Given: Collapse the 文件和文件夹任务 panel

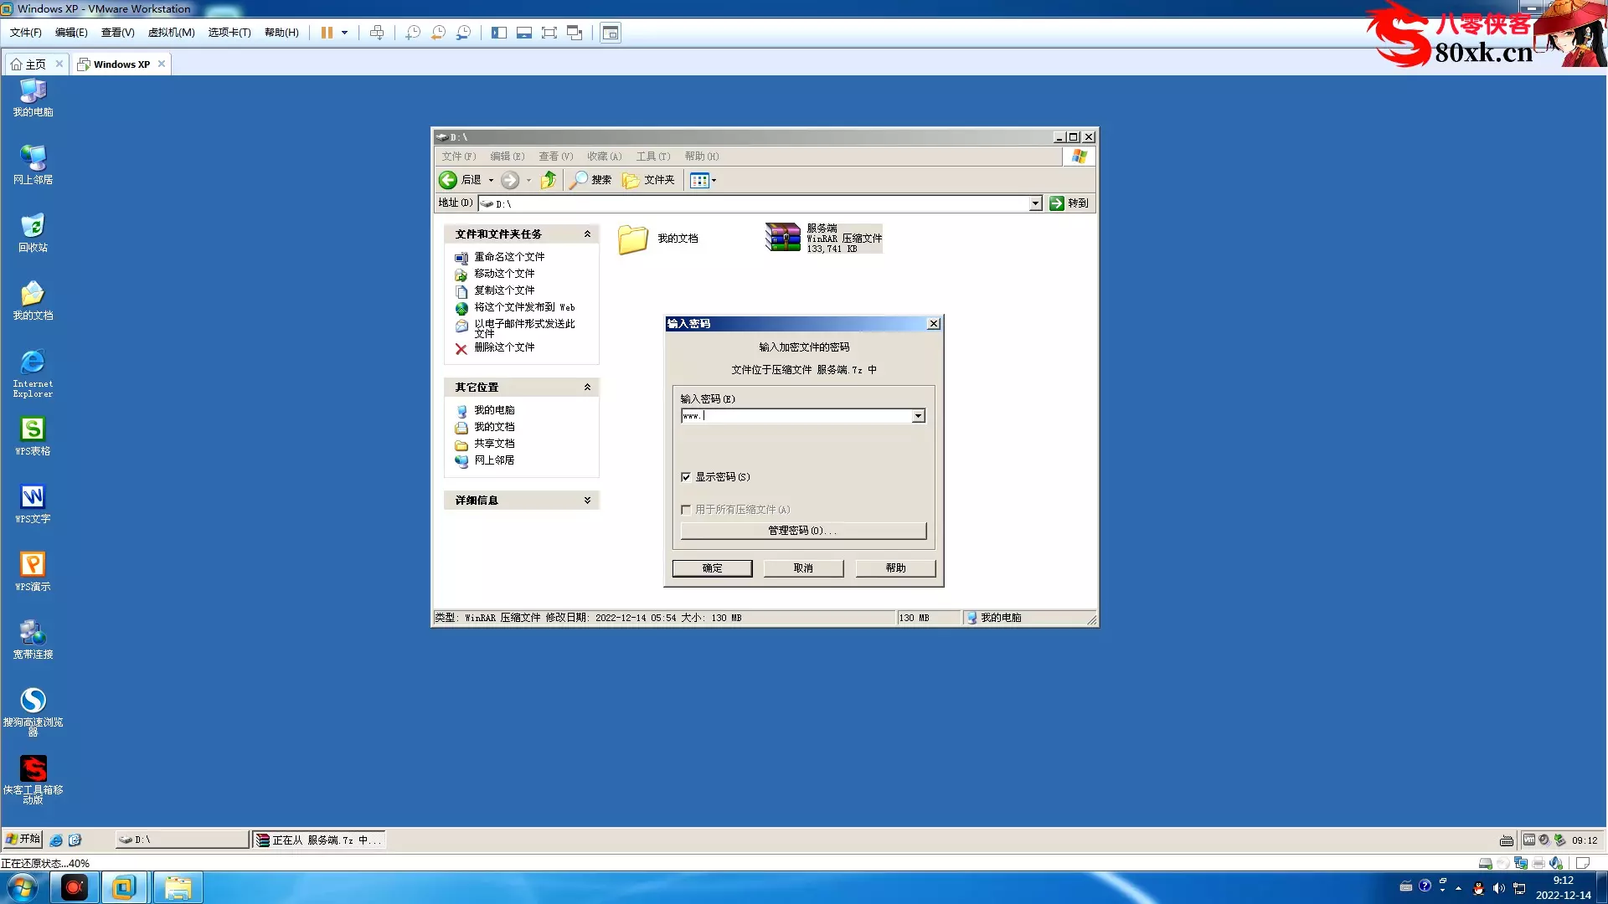Looking at the screenshot, I should point(587,234).
